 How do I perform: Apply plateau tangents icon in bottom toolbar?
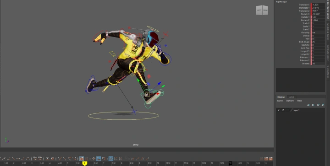28,159
